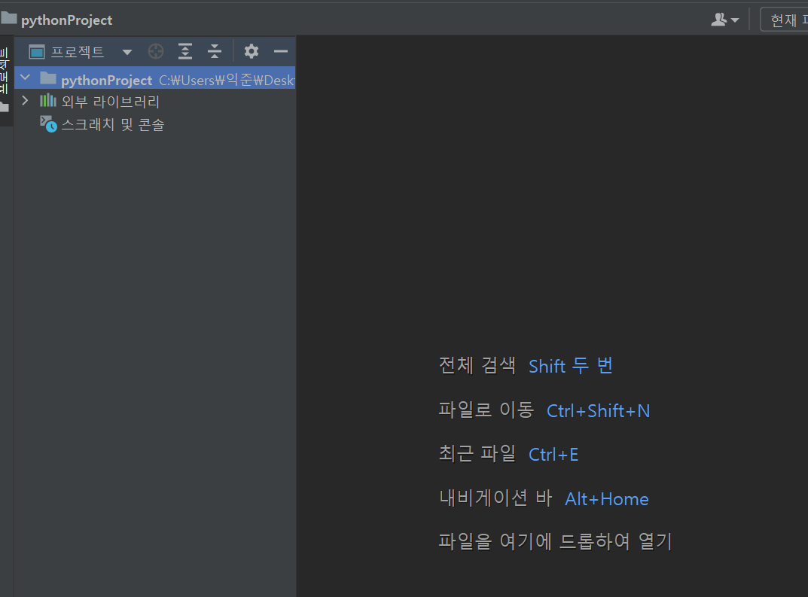Click the Collapse All icon in project toolbar

tap(215, 51)
